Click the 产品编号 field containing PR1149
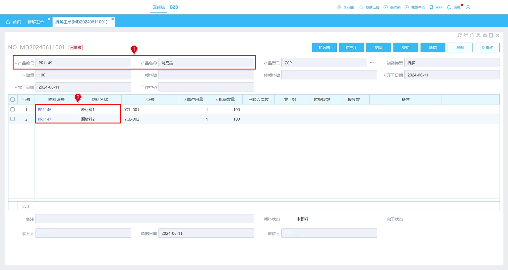Viewport: 508px width, 270px height. [83, 63]
